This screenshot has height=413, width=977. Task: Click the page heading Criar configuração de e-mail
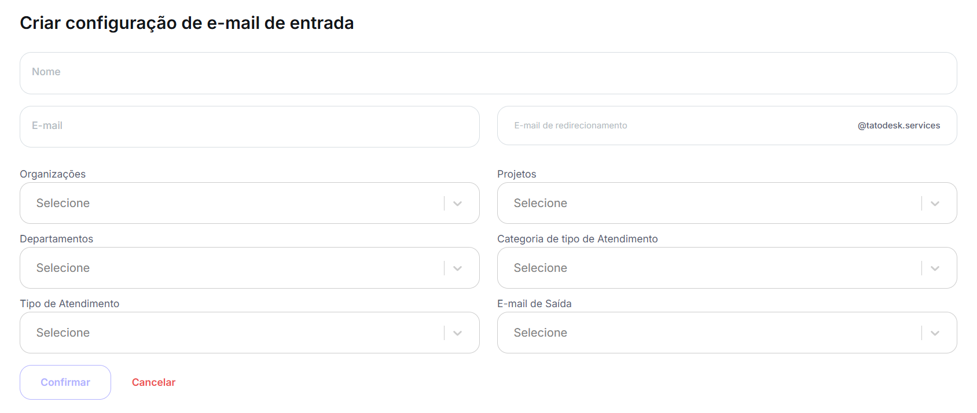tap(186, 23)
